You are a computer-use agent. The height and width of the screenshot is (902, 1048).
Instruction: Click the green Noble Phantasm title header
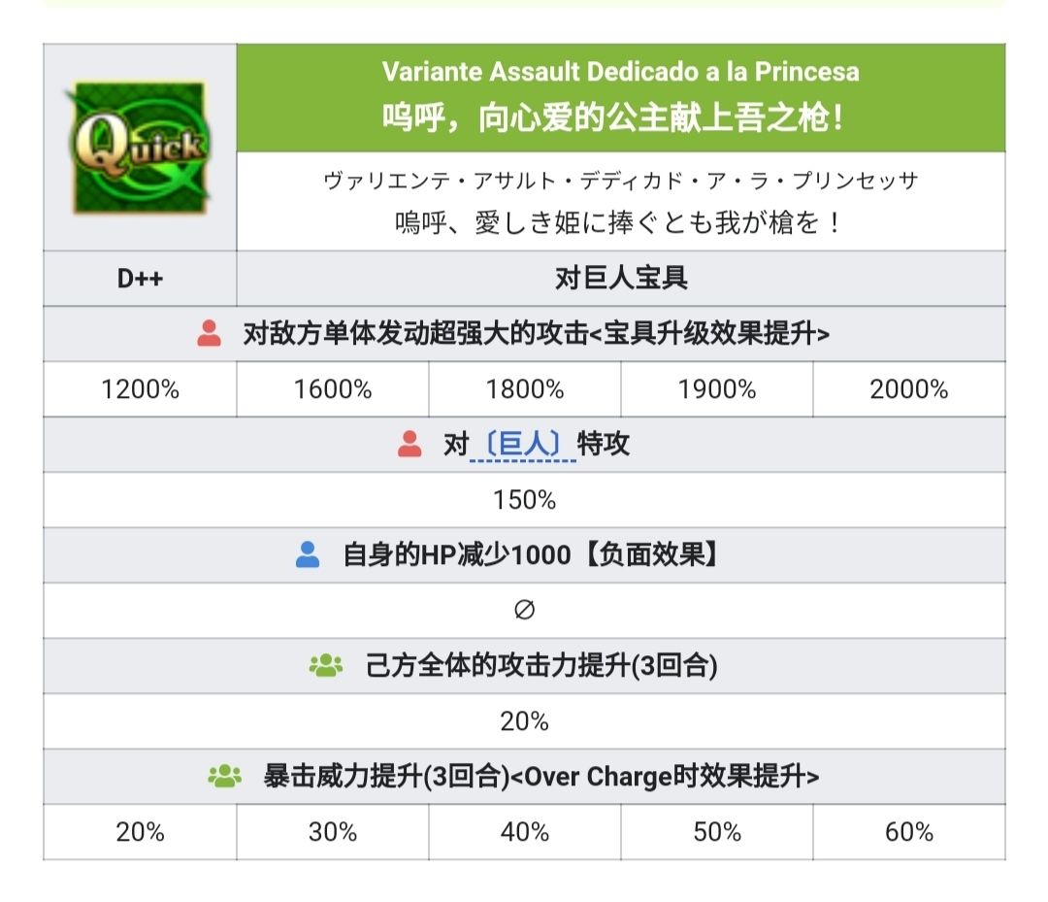coord(620,97)
